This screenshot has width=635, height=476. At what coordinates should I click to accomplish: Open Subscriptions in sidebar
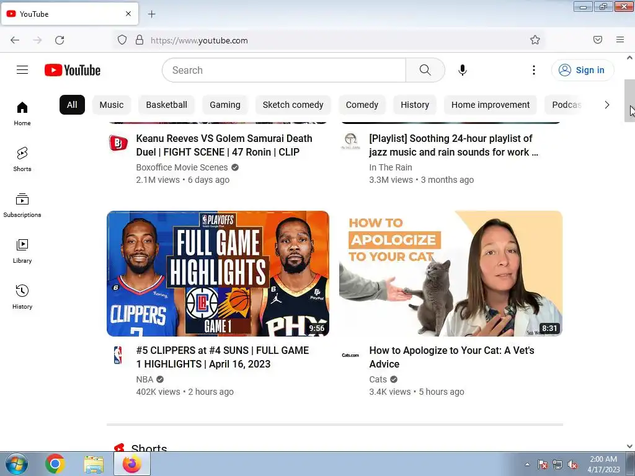22,205
